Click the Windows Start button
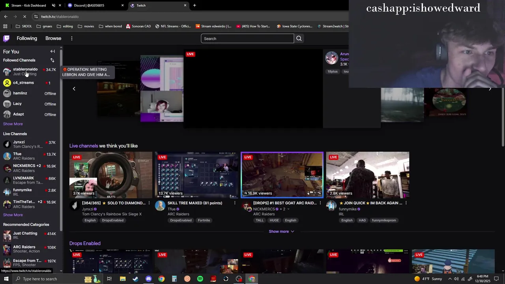Screen dimensions: 505x284 click(6, 279)
